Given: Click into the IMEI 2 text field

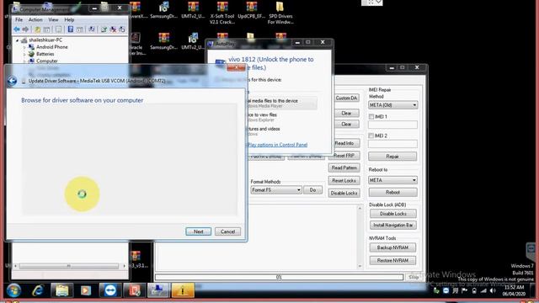Looking at the screenshot, I should coord(392,144).
